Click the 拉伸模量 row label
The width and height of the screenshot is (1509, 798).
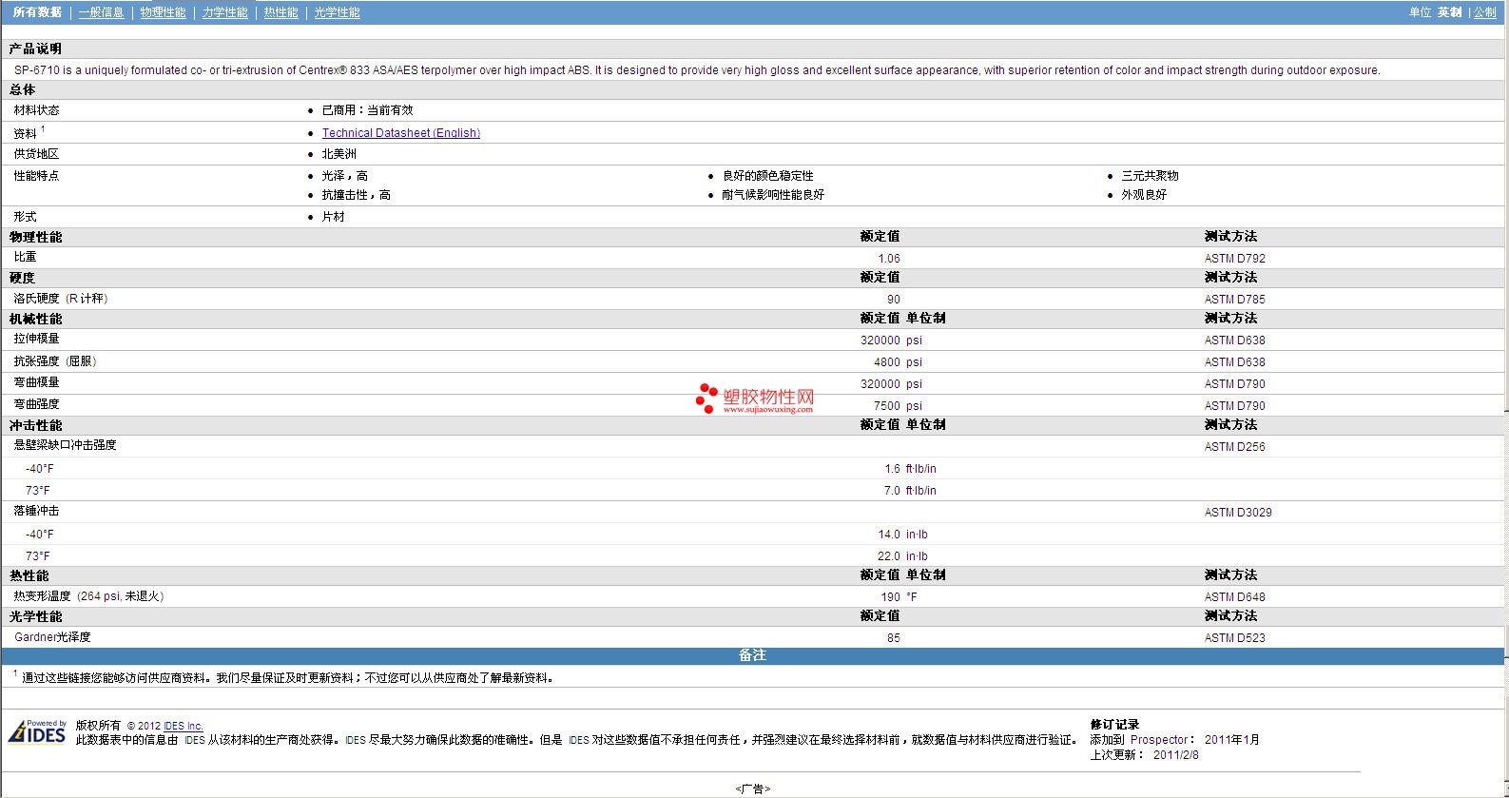[x=36, y=339]
